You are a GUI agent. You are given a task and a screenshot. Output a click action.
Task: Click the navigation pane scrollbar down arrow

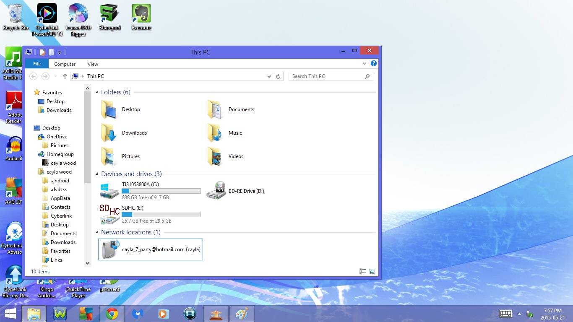click(88, 263)
